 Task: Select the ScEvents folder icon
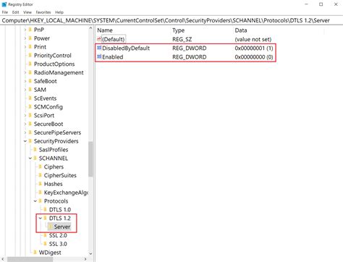tap(30, 98)
